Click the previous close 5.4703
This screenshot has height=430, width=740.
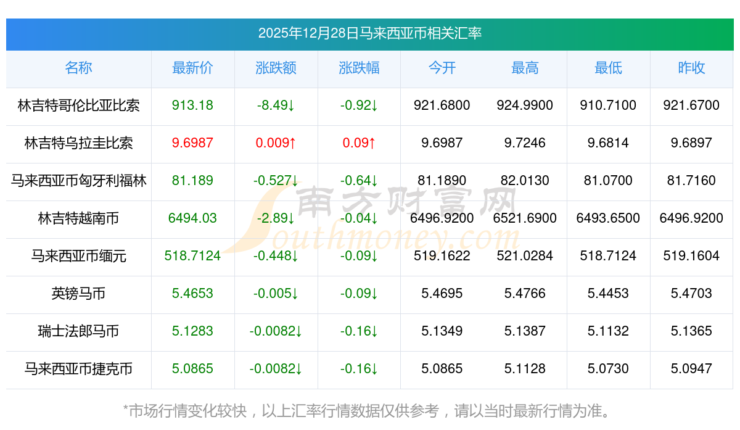[x=691, y=294]
